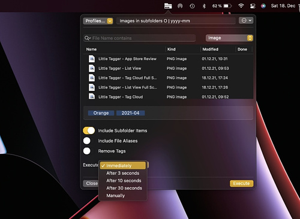Choose After 10 seconds in the menu

123,181
